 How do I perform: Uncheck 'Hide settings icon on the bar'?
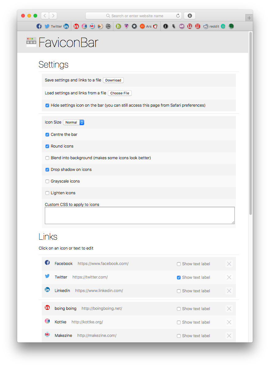(x=47, y=105)
